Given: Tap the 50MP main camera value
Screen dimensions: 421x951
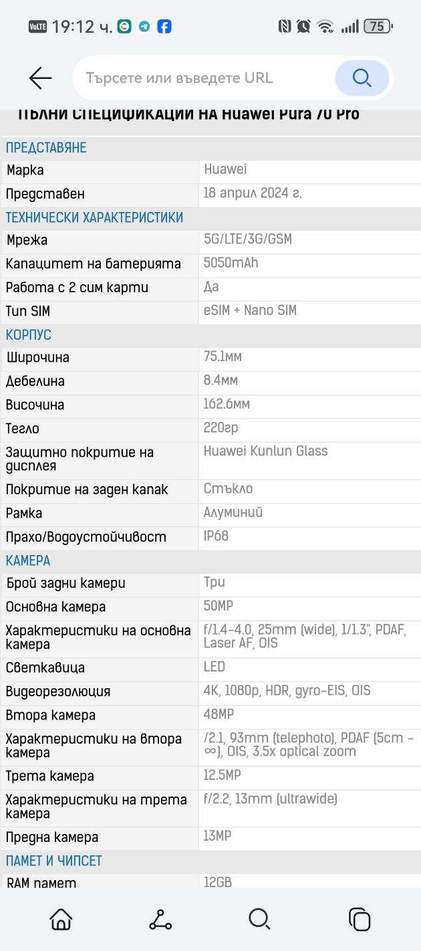Looking at the screenshot, I should (x=218, y=606).
